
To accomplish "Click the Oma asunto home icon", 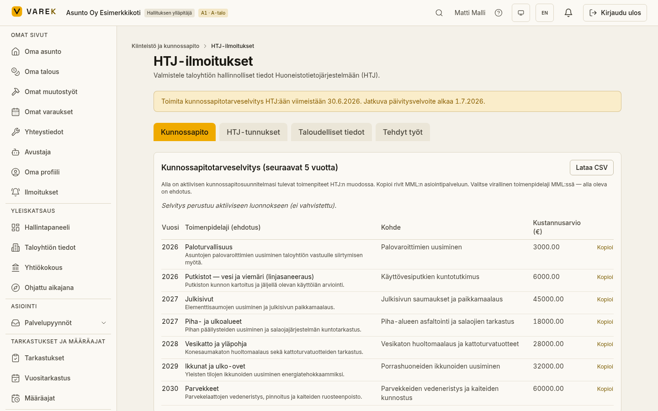I will click(x=16, y=52).
